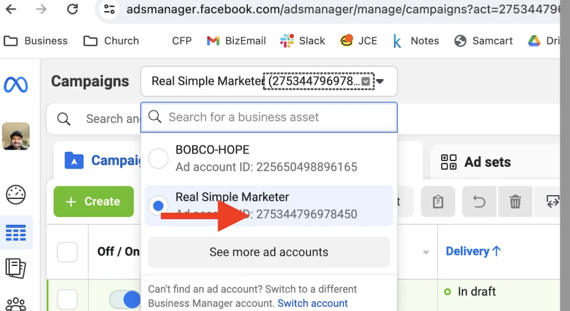This screenshot has height=311, width=570.
Task: Click the green Create button
Action: [94, 201]
